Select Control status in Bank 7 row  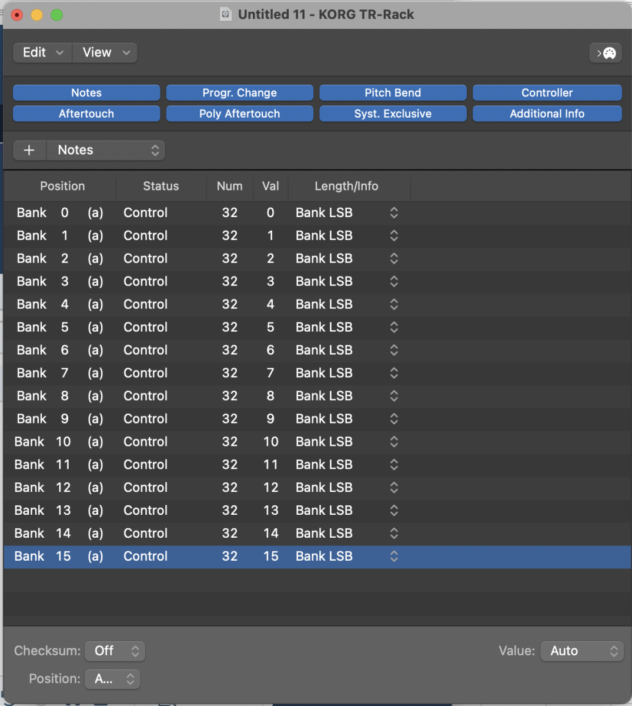click(x=145, y=374)
